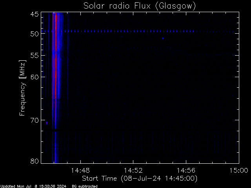
Task: Click the "50" frequency tick label
Action: 35,34
